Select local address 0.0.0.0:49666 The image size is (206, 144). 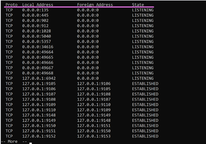[x=38, y=63]
